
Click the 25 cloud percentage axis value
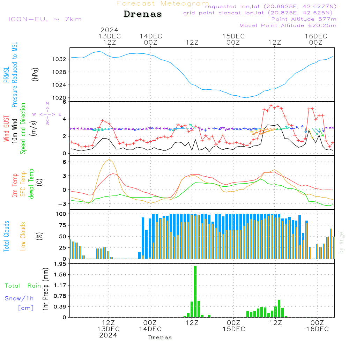63,247
